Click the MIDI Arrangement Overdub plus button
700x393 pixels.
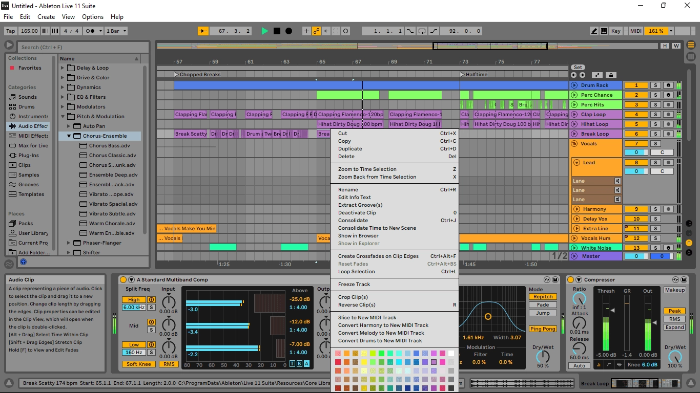click(x=306, y=31)
